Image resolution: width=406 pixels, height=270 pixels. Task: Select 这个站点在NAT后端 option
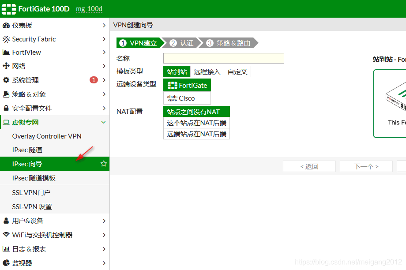point(196,123)
